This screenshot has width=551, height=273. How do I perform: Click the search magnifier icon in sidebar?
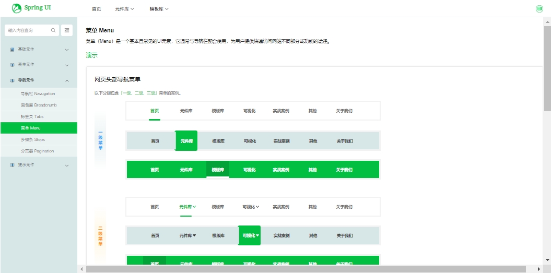click(x=53, y=31)
